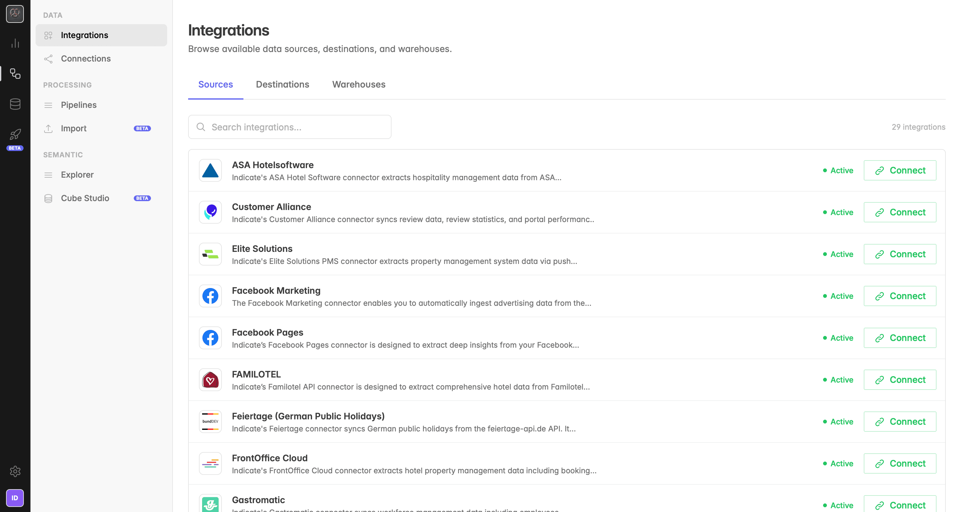This screenshot has width=961, height=512.
Task: Open the database stack rail icon
Action: coord(15,104)
